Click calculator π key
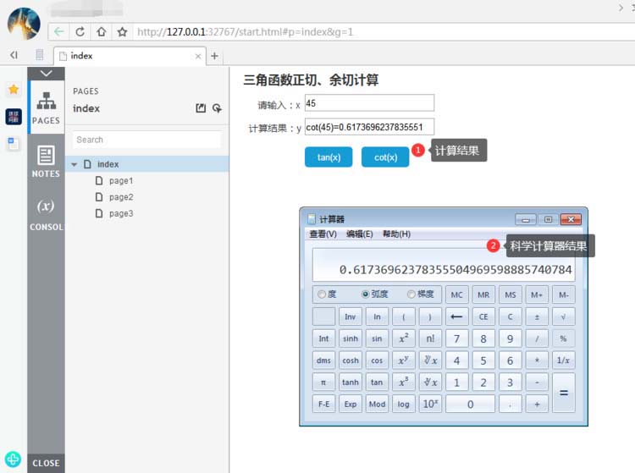635x473 pixels. coord(323,382)
